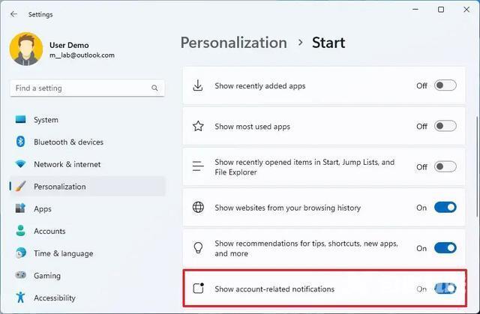480x314 pixels.
Task: Enable Show recently added apps toggle
Action: [x=445, y=85]
